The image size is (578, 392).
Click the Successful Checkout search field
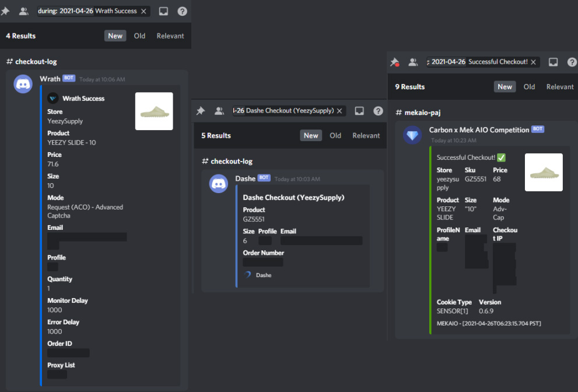[483, 62]
